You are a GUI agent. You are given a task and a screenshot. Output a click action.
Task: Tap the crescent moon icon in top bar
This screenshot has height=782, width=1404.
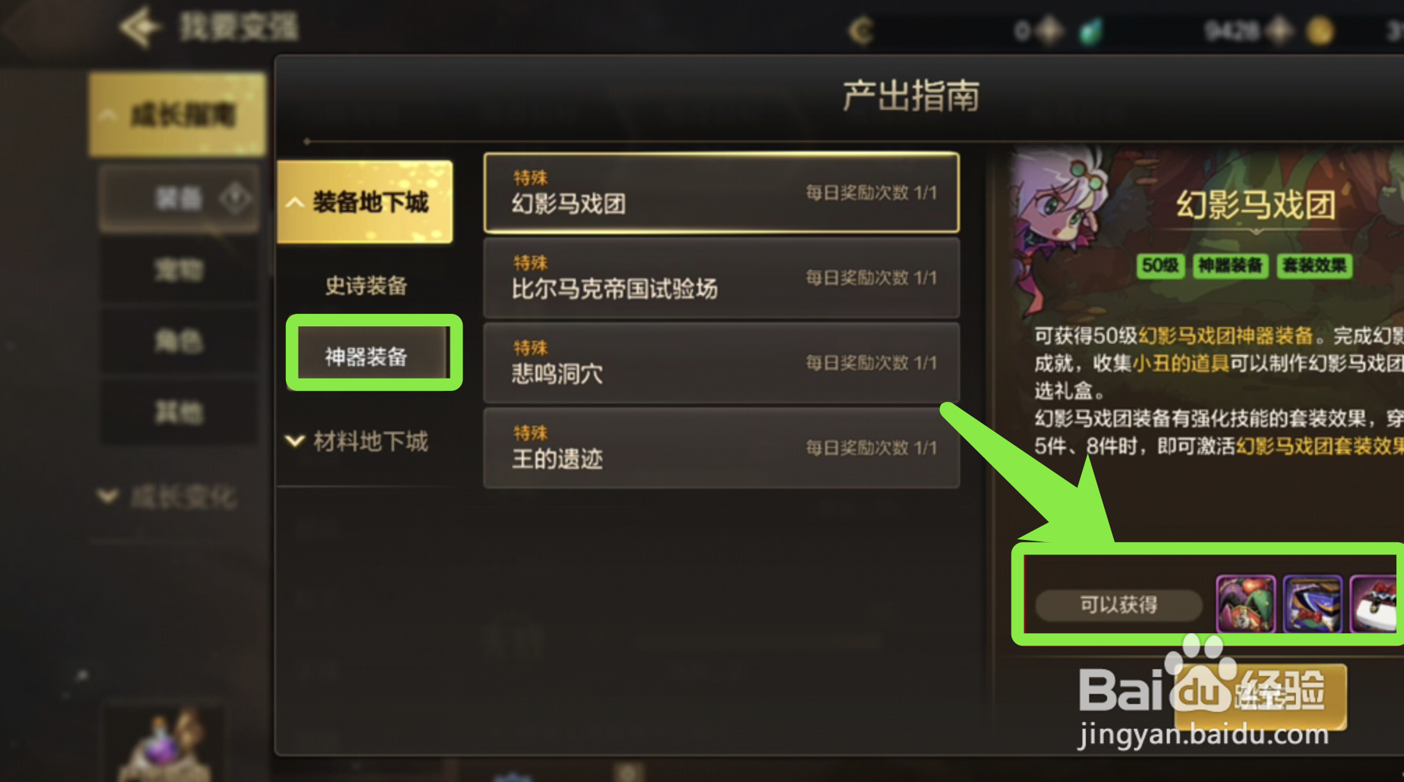coord(861,31)
